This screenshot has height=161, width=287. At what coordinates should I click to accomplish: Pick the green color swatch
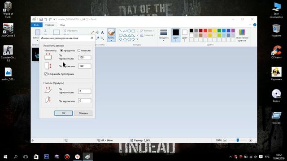(x=219, y=30)
